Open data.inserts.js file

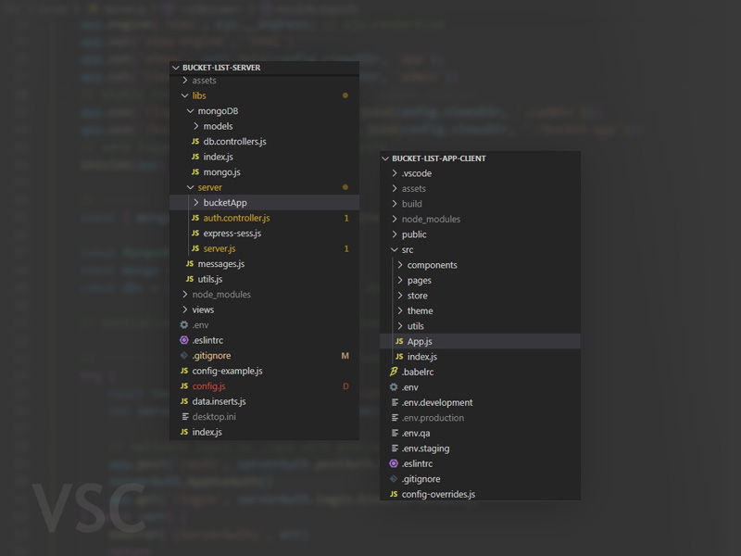pyautogui.click(x=219, y=401)
